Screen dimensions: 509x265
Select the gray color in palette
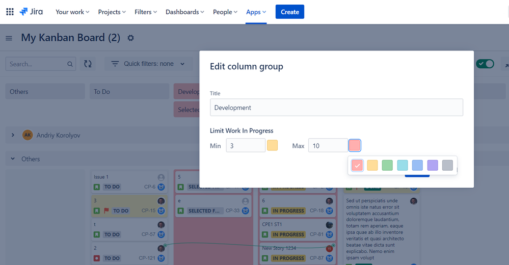pyautogui.click(x=447, y=165)
